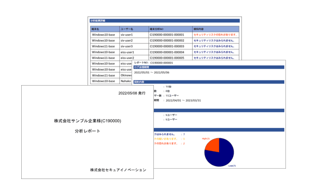316x195 pixels.
Task: Click the detection result in siv-user3 row
Action: coord(214,46)
